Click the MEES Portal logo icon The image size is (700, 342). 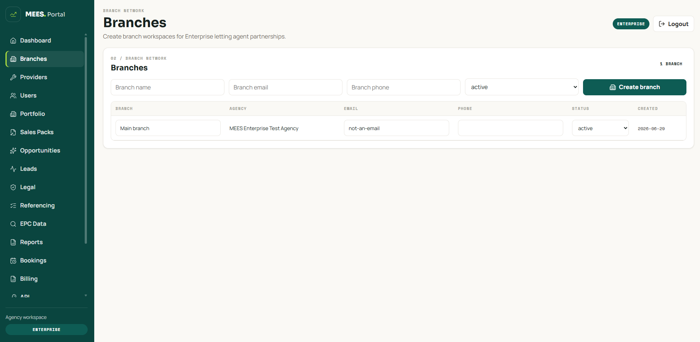[x=13, y=14]
